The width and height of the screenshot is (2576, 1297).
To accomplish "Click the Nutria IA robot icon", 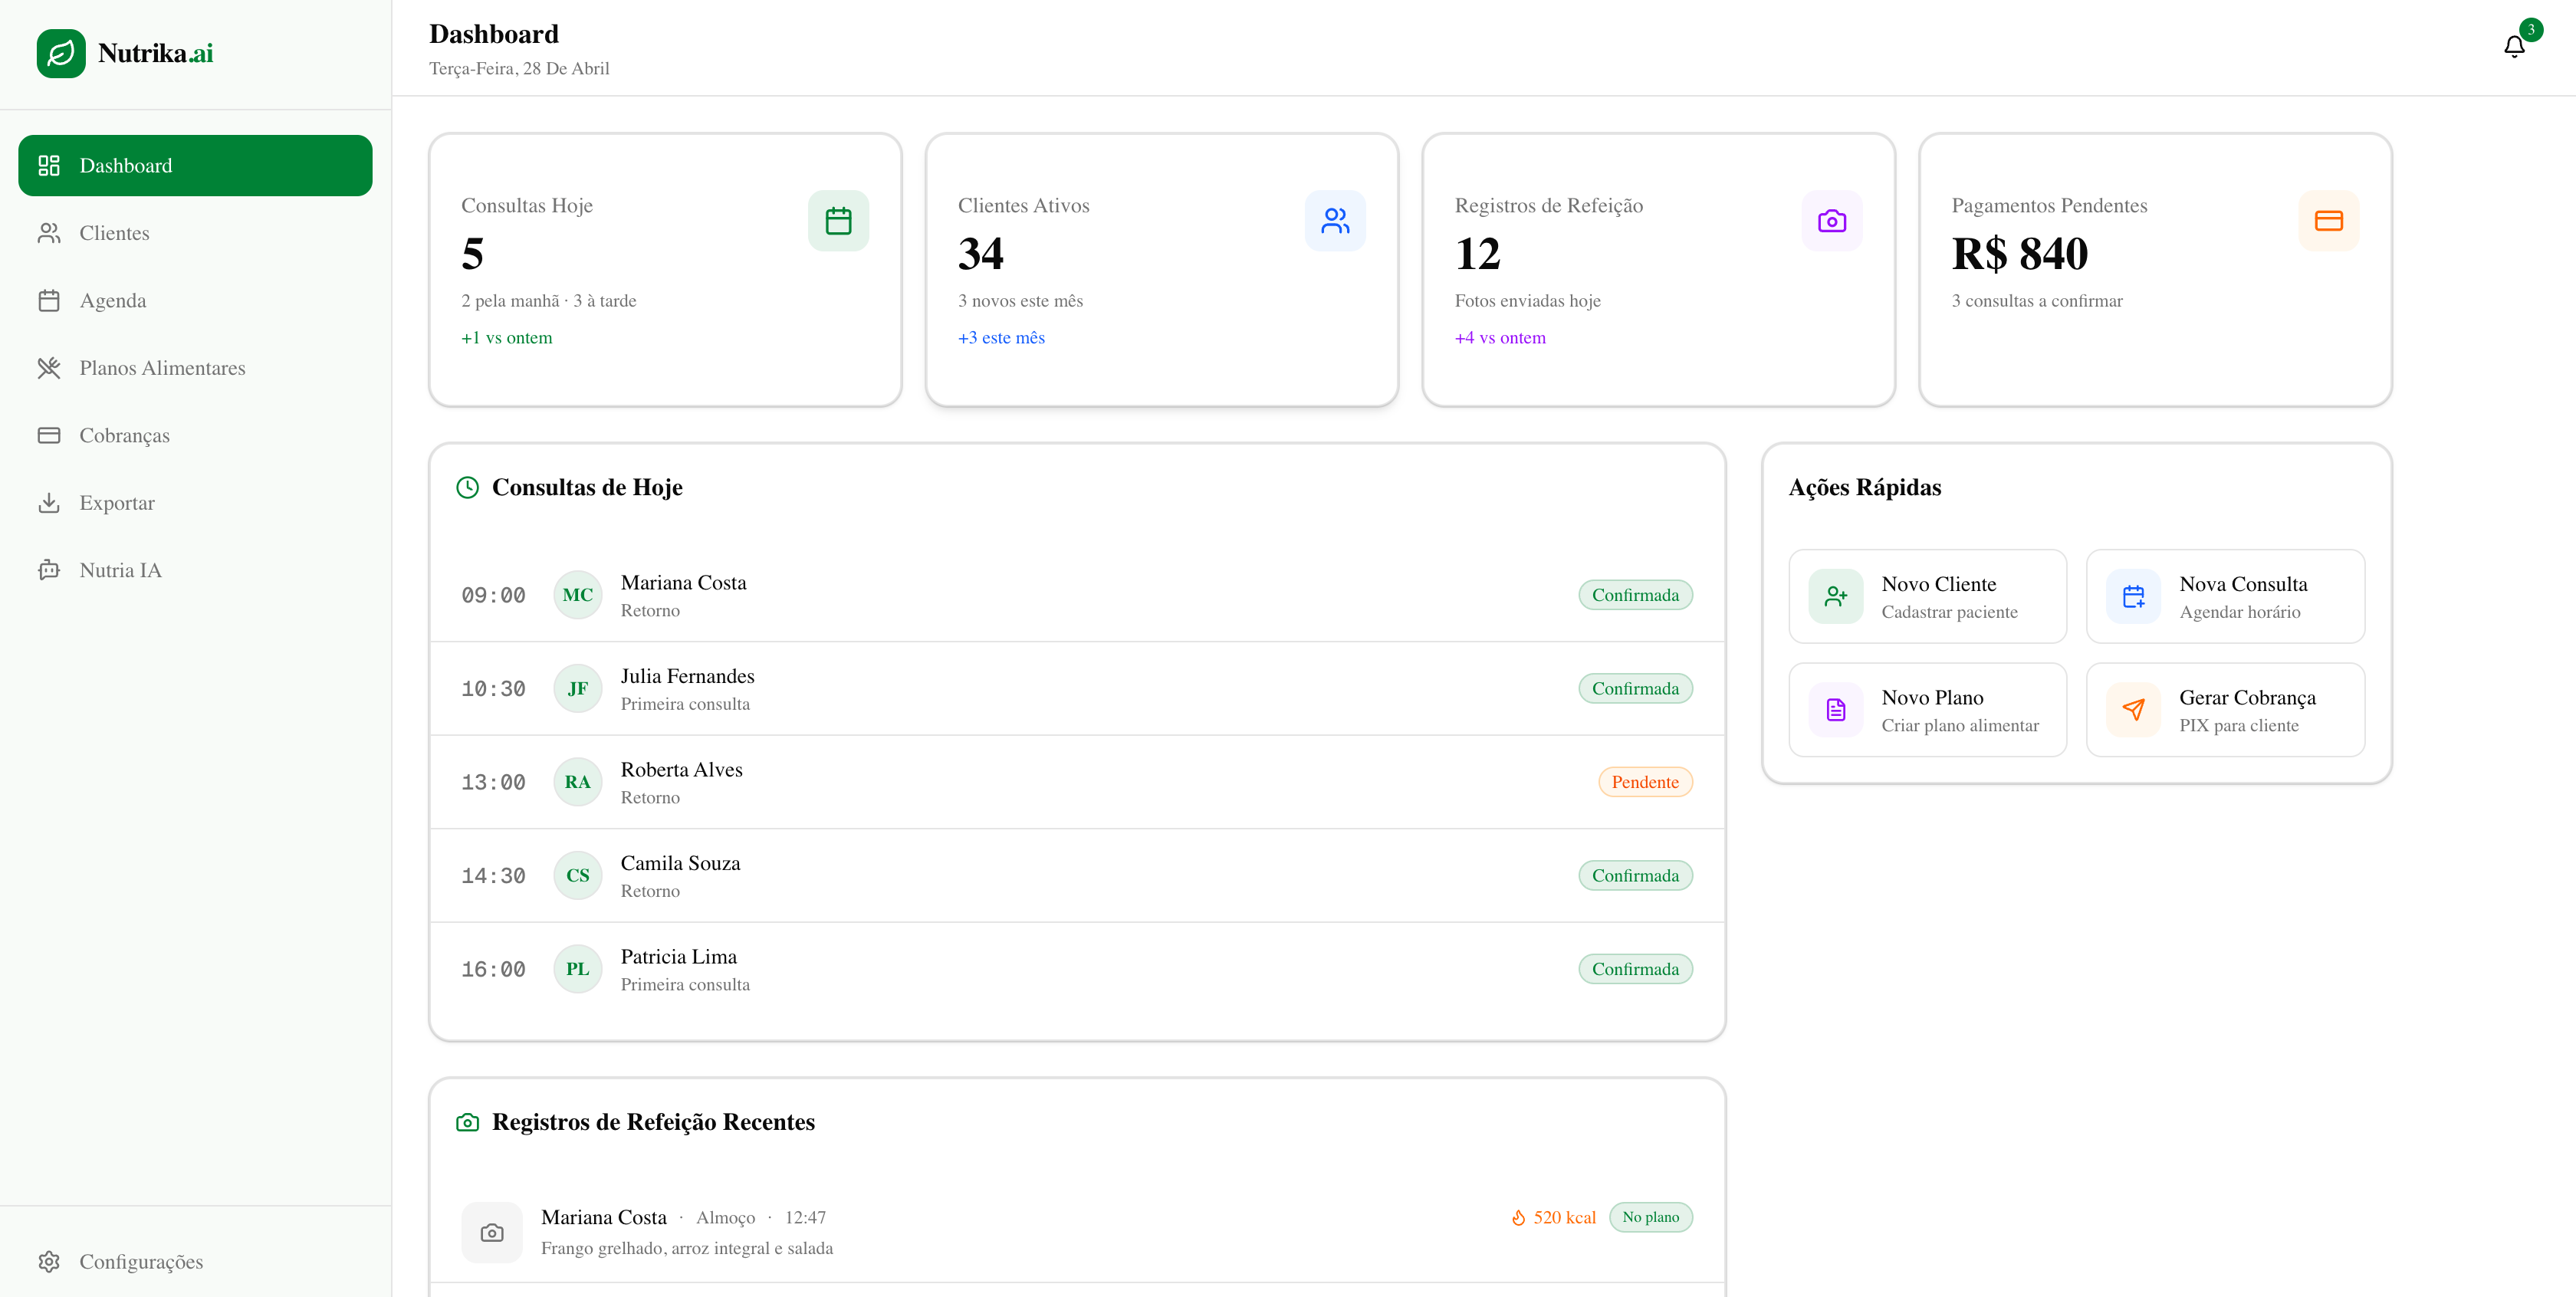I will coord(49,571).
